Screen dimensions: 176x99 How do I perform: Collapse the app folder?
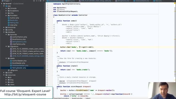point(4,6)
